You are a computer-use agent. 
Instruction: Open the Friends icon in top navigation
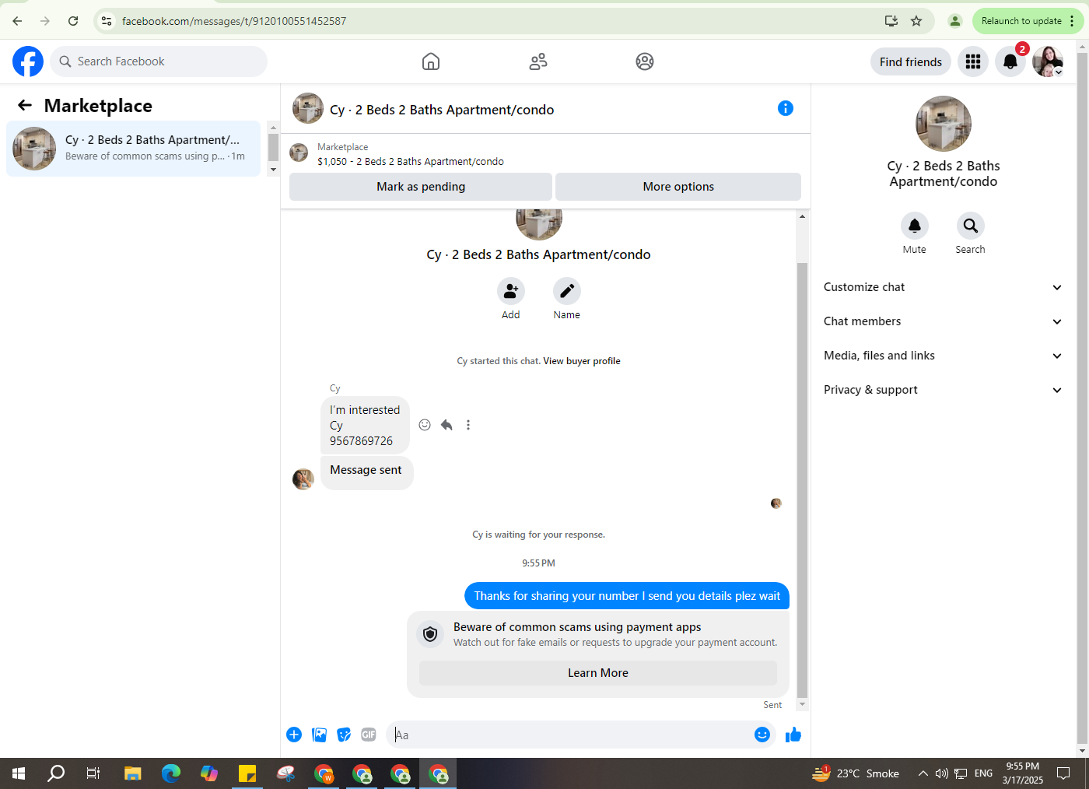pos(538,61)
